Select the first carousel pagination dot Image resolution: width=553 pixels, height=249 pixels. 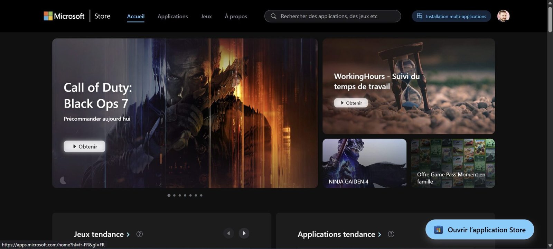(169, 195)
